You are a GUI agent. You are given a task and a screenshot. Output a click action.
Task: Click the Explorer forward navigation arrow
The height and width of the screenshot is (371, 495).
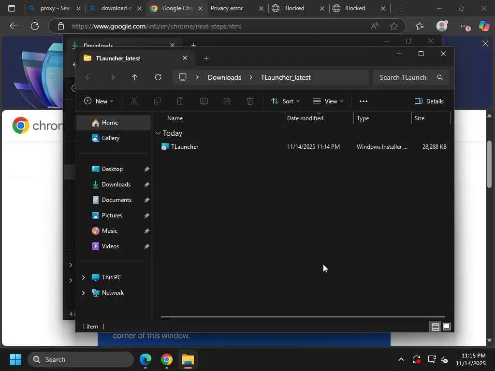pyautogui.click(x=112, y=77)
